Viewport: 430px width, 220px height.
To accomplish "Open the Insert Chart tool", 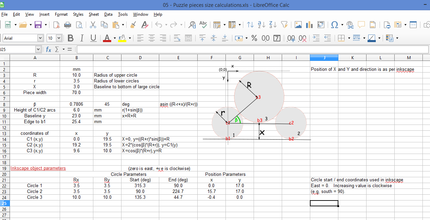I will [x=310, y=25].
